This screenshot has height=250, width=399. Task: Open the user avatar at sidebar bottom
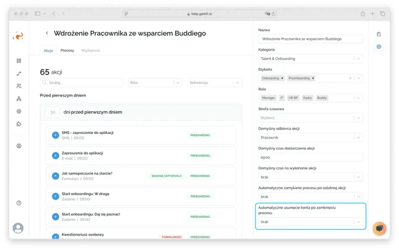18,228
